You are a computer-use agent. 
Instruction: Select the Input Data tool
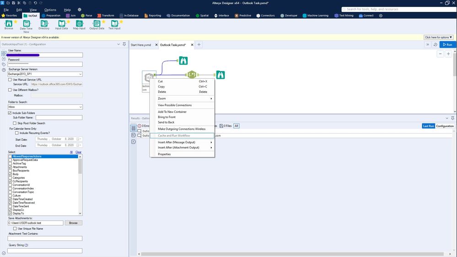(61, 25)
